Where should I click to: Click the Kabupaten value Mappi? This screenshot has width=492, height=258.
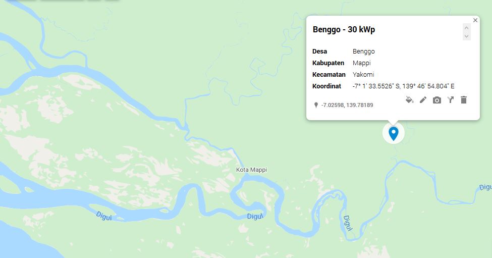tap(361, 63)
